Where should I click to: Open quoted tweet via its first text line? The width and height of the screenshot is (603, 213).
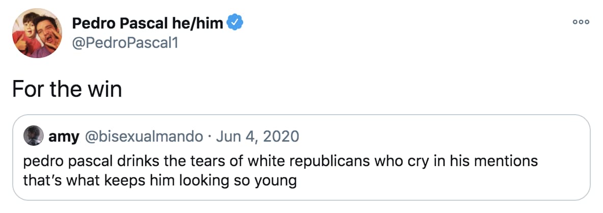tap(280, 162)
